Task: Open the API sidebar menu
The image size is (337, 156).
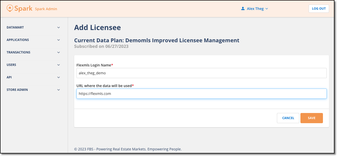Action: [33, 77]
